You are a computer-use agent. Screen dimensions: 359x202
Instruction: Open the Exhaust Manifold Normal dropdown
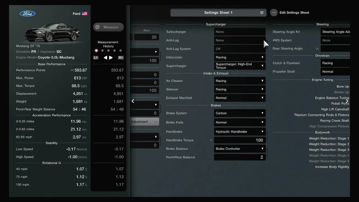240,98
